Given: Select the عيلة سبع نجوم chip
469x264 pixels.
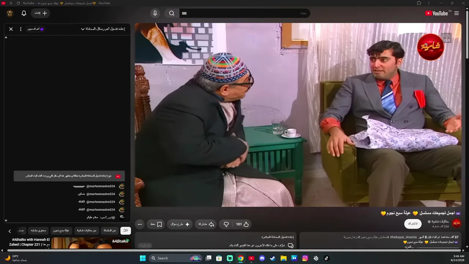Looking at the screenshot, I should [61, 231].
